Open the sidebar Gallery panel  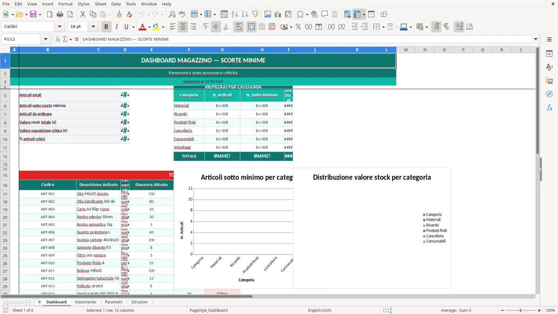click(x=549, y=80)
